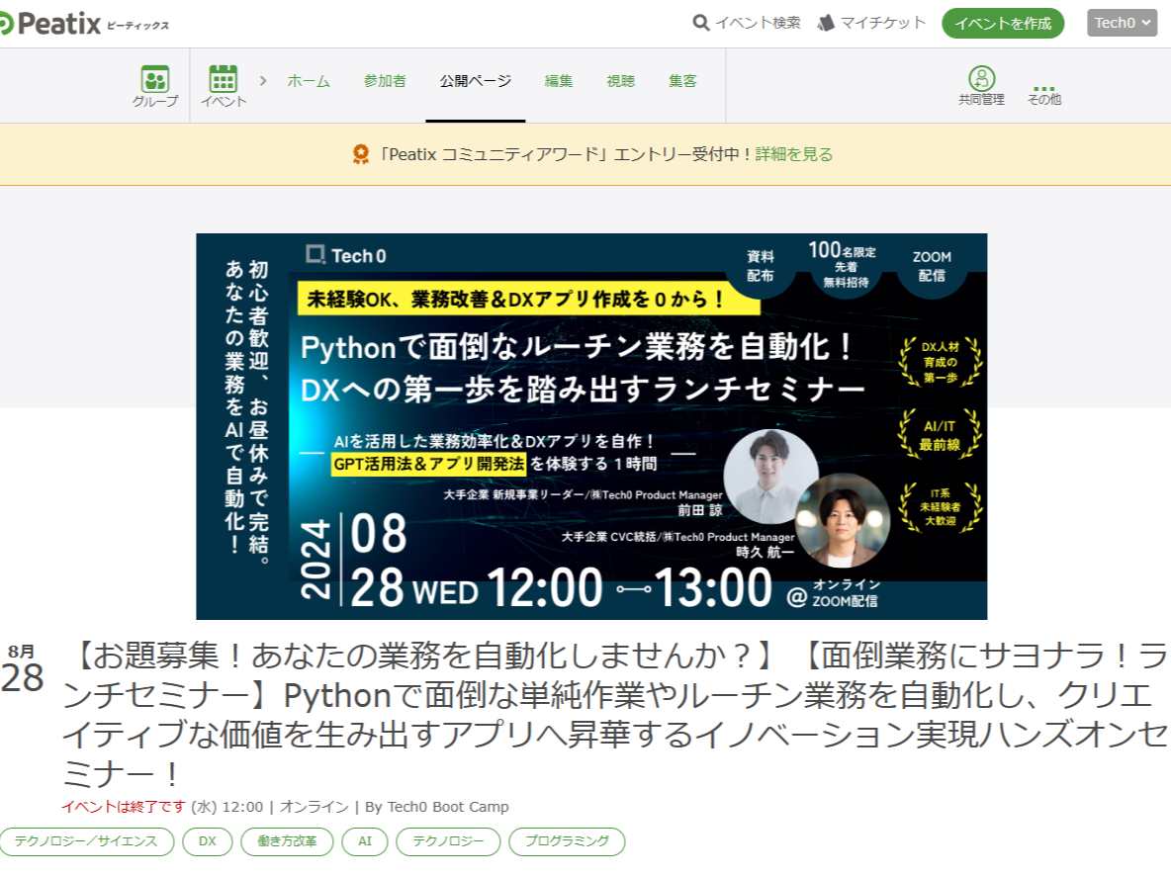Click the テクノロジー tag
Screen dimensions: 1171x878
click(448, 841)
